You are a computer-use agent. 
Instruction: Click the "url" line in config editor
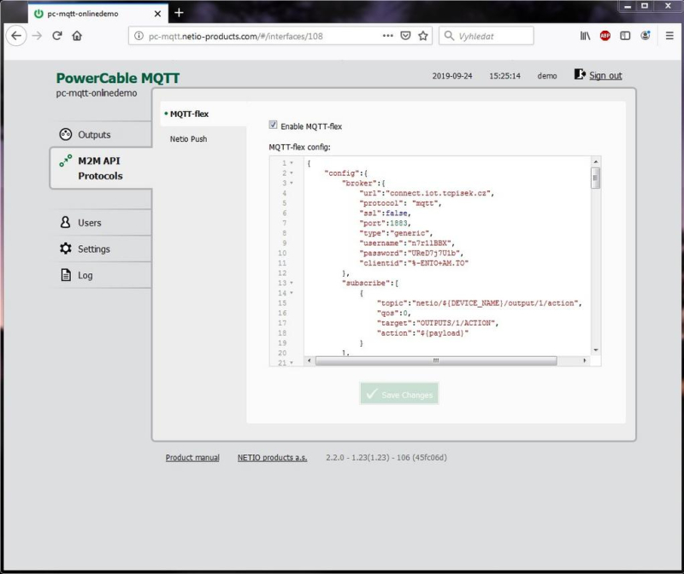tap(427, 193)
